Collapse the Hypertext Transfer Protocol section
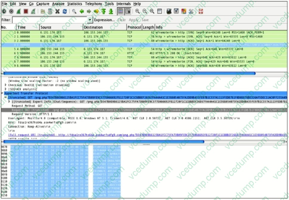 [3, 93]
